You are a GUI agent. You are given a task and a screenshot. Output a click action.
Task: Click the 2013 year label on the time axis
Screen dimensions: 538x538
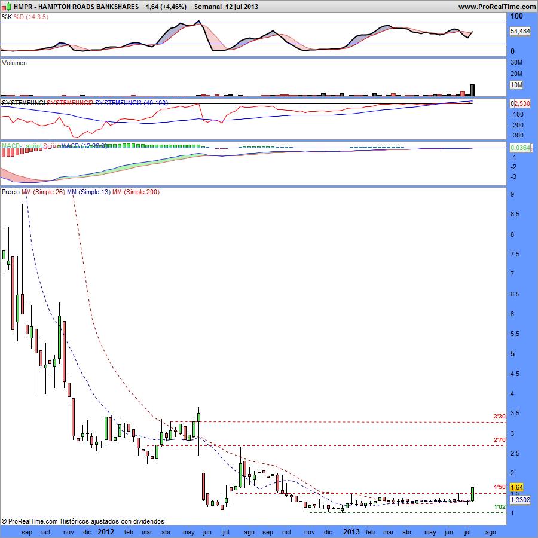coord(351,532)
